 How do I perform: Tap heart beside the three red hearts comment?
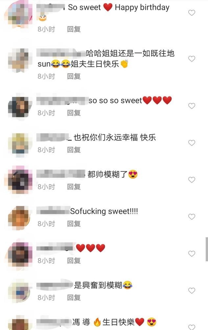pyautogui.click(x=192, y=254)
